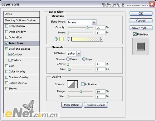Click the Make Default button
The height and width of the screenshot is (121, 156).
pyautogui.click(x=72, y=105)
